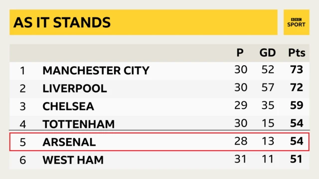Click the BBC Sport logo
The image size is (319, 179).
tap(297, 22)
